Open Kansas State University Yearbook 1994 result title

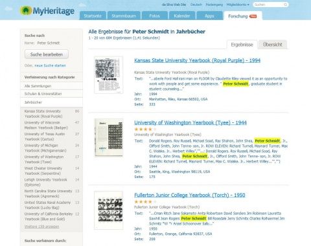197,60
